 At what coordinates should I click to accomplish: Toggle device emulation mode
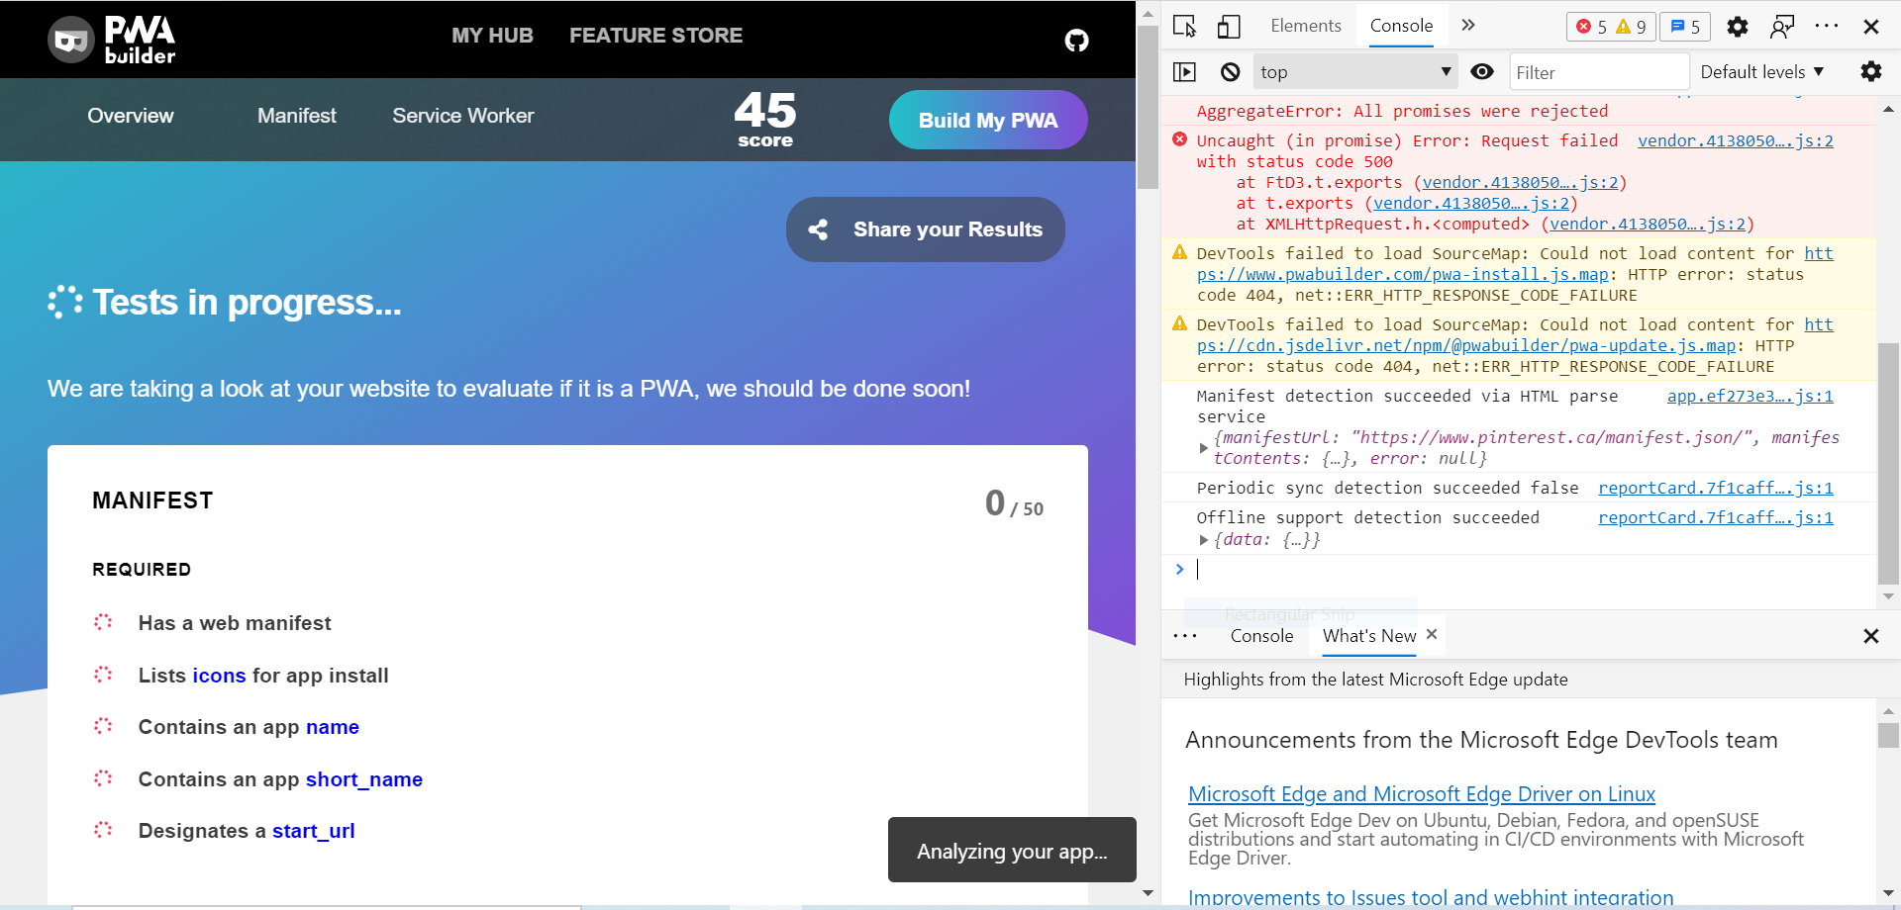pos(1228,27)
